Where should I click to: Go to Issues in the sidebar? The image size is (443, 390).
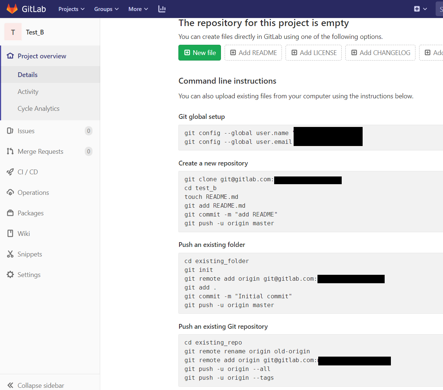pyautogui.click(x=26, y=131)
